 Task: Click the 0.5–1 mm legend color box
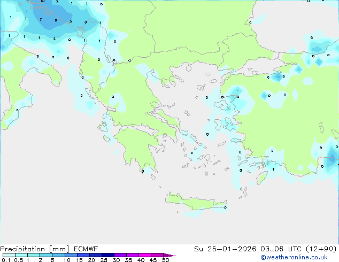point(21,255)
